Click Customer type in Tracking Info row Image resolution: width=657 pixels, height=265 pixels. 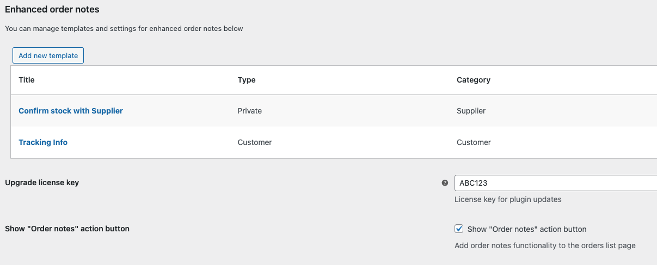coord(255,142)
